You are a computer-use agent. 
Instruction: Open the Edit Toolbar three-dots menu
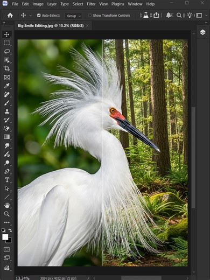[x=7, y=222]
